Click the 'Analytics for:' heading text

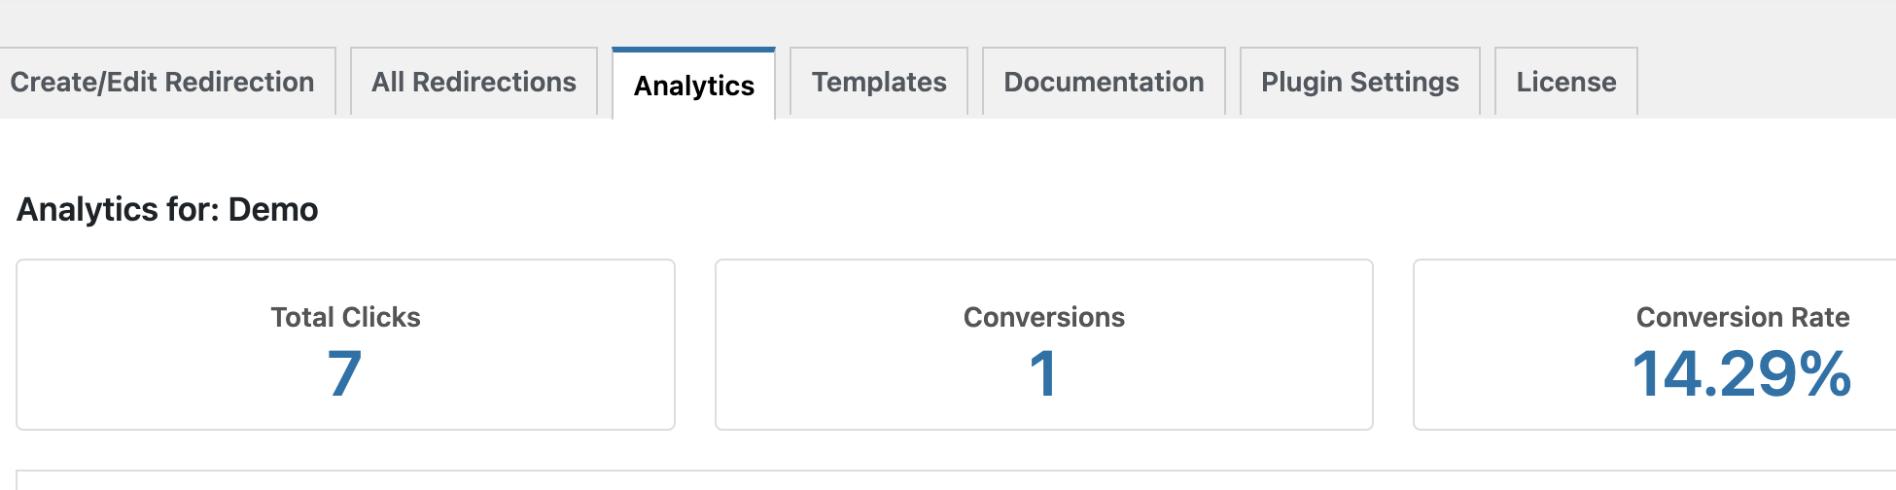point(119,210)
